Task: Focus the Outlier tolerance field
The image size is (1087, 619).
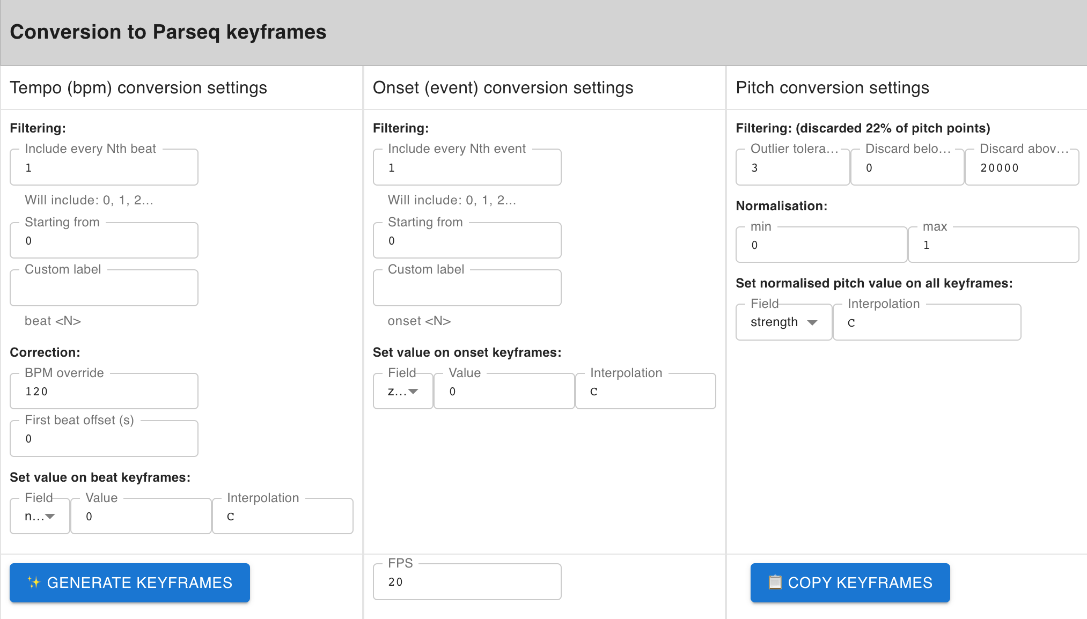Action: (793, 167)
